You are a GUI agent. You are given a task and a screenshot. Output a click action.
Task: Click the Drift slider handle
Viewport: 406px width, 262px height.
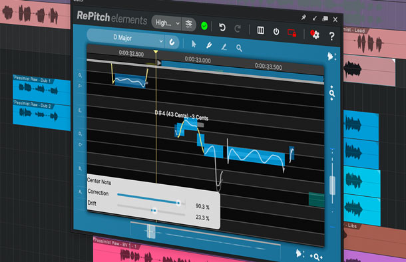point(154,211)
